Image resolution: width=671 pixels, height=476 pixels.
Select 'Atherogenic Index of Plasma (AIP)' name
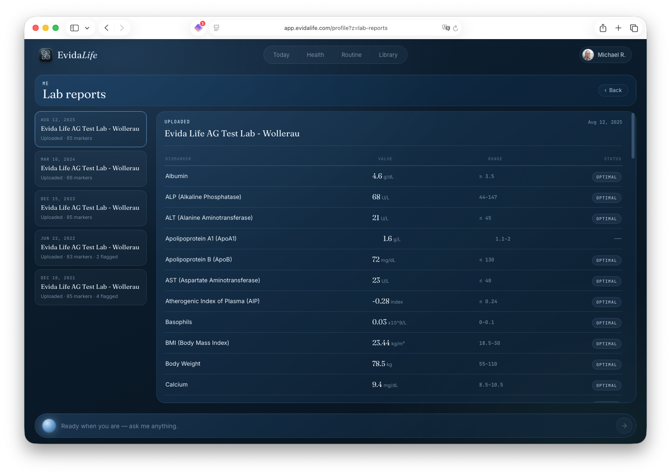click(212, 301)
